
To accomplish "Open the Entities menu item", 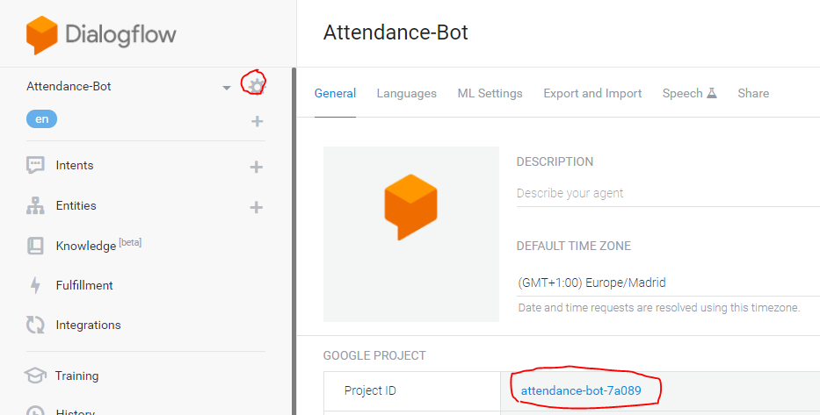I will point(76,205).
